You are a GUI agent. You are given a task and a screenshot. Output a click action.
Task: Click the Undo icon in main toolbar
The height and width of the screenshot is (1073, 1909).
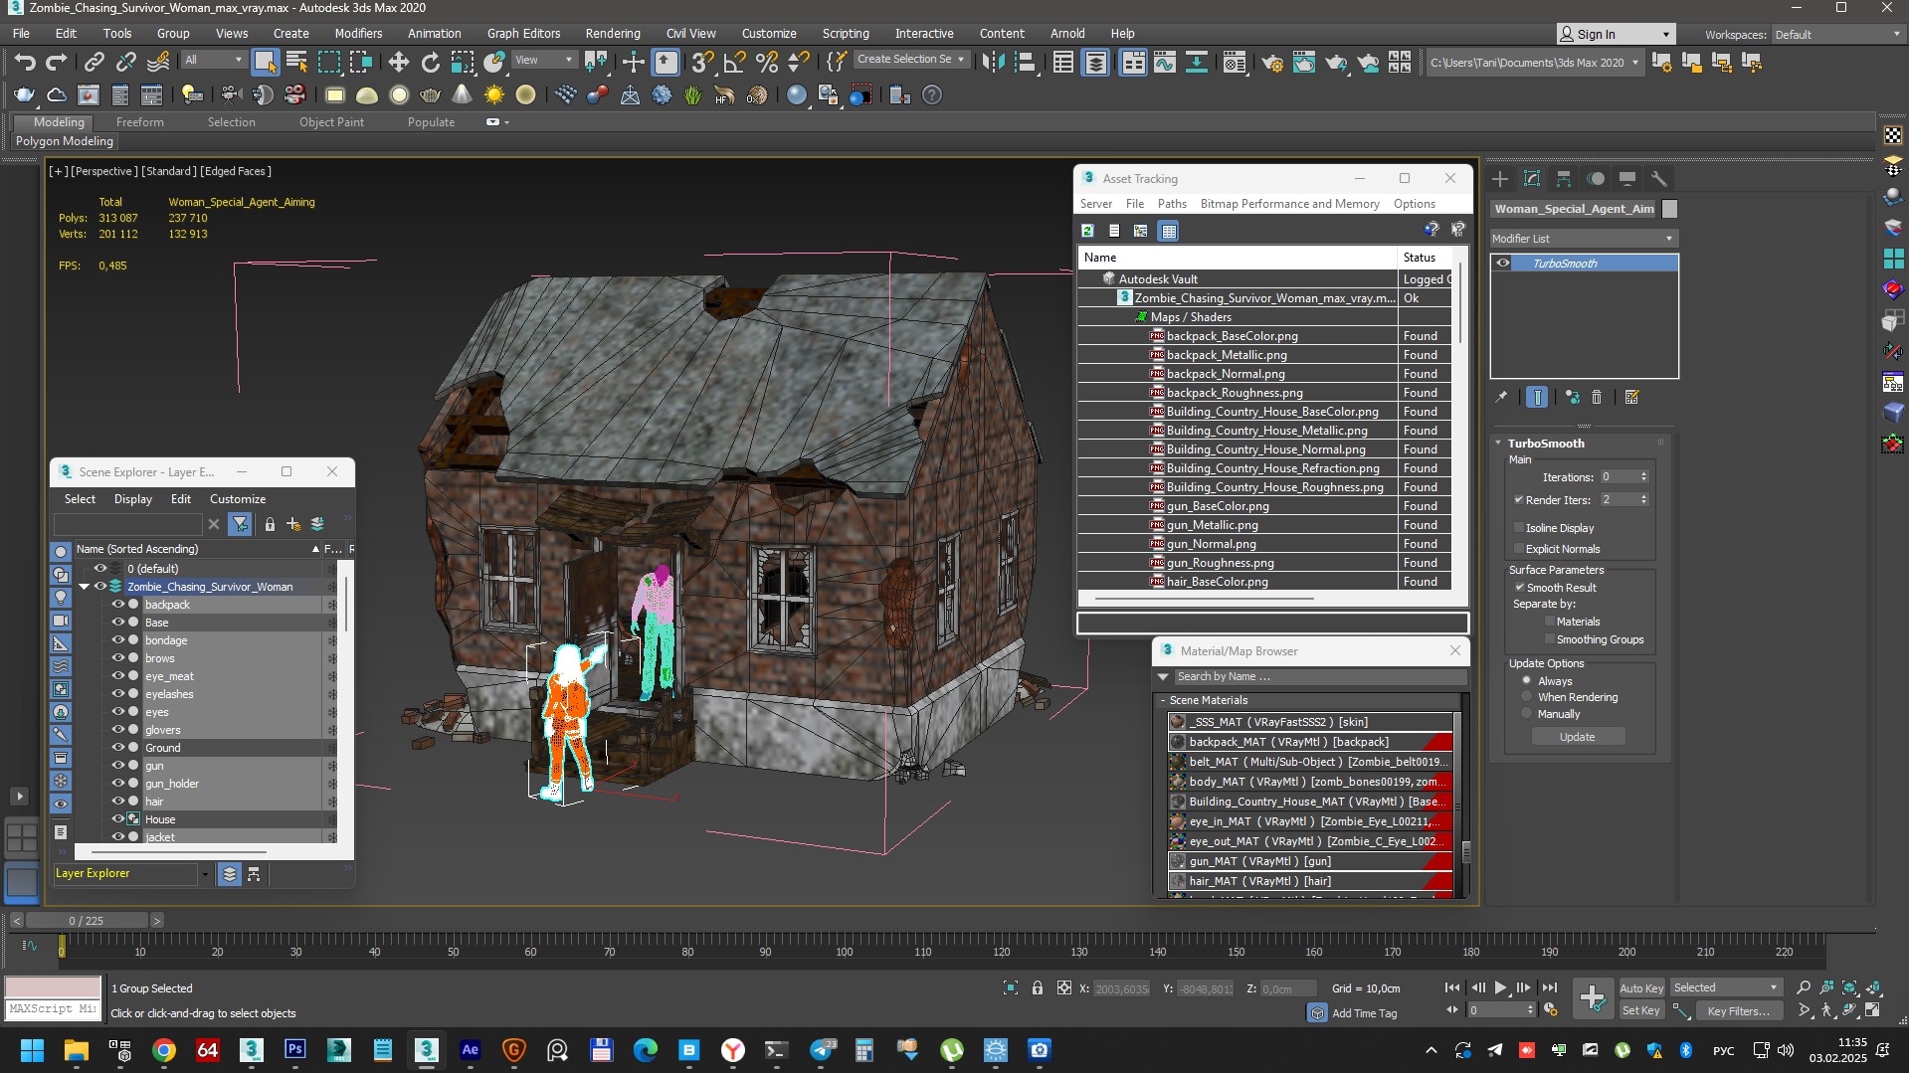tap(25, 62)
